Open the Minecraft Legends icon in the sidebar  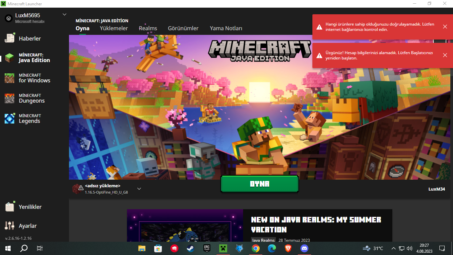pyautogui.click(x=10, y=119)
